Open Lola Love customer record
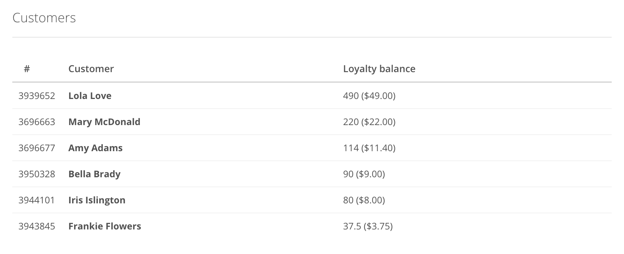The height and width of the screenshot is (254, 624). 90,96
